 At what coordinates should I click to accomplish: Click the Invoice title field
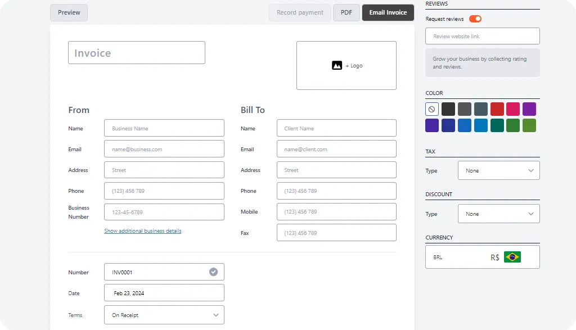pyautogui.click(x=137, y=53)
